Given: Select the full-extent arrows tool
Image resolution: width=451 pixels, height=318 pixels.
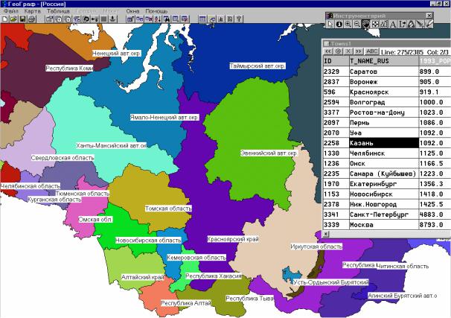Looking at the screenshot, I should point(375,24).
